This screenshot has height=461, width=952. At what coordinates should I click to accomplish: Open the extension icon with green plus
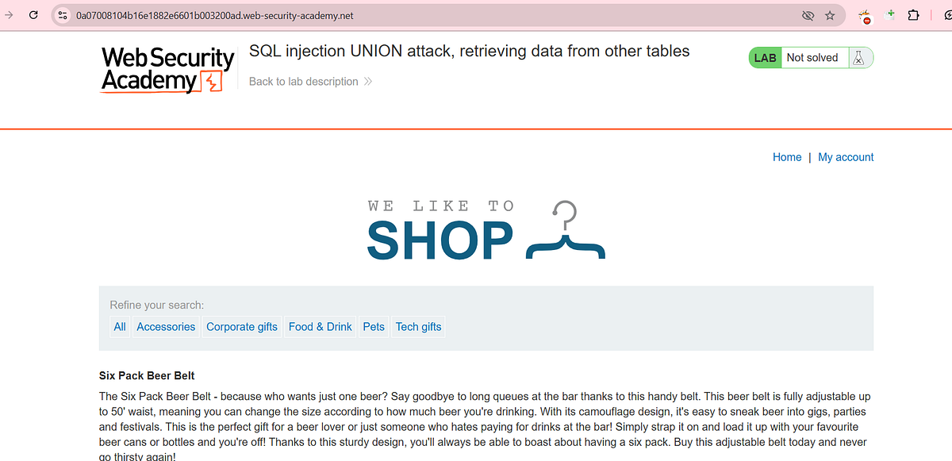[890, 14]
